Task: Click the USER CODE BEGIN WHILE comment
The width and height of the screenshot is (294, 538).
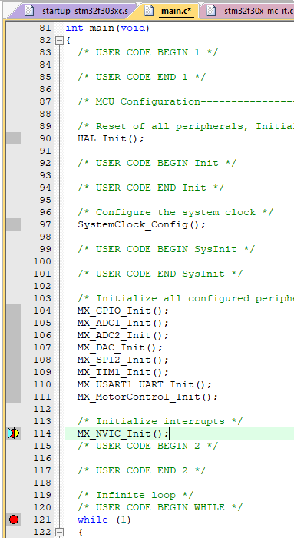Action: pos(160,508)
